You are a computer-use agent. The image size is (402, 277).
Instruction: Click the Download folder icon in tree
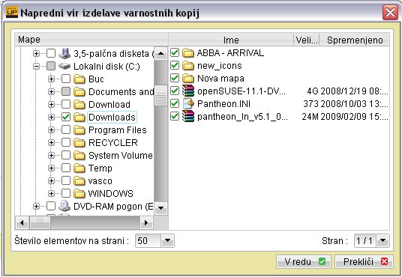click(x=79, y=105)
